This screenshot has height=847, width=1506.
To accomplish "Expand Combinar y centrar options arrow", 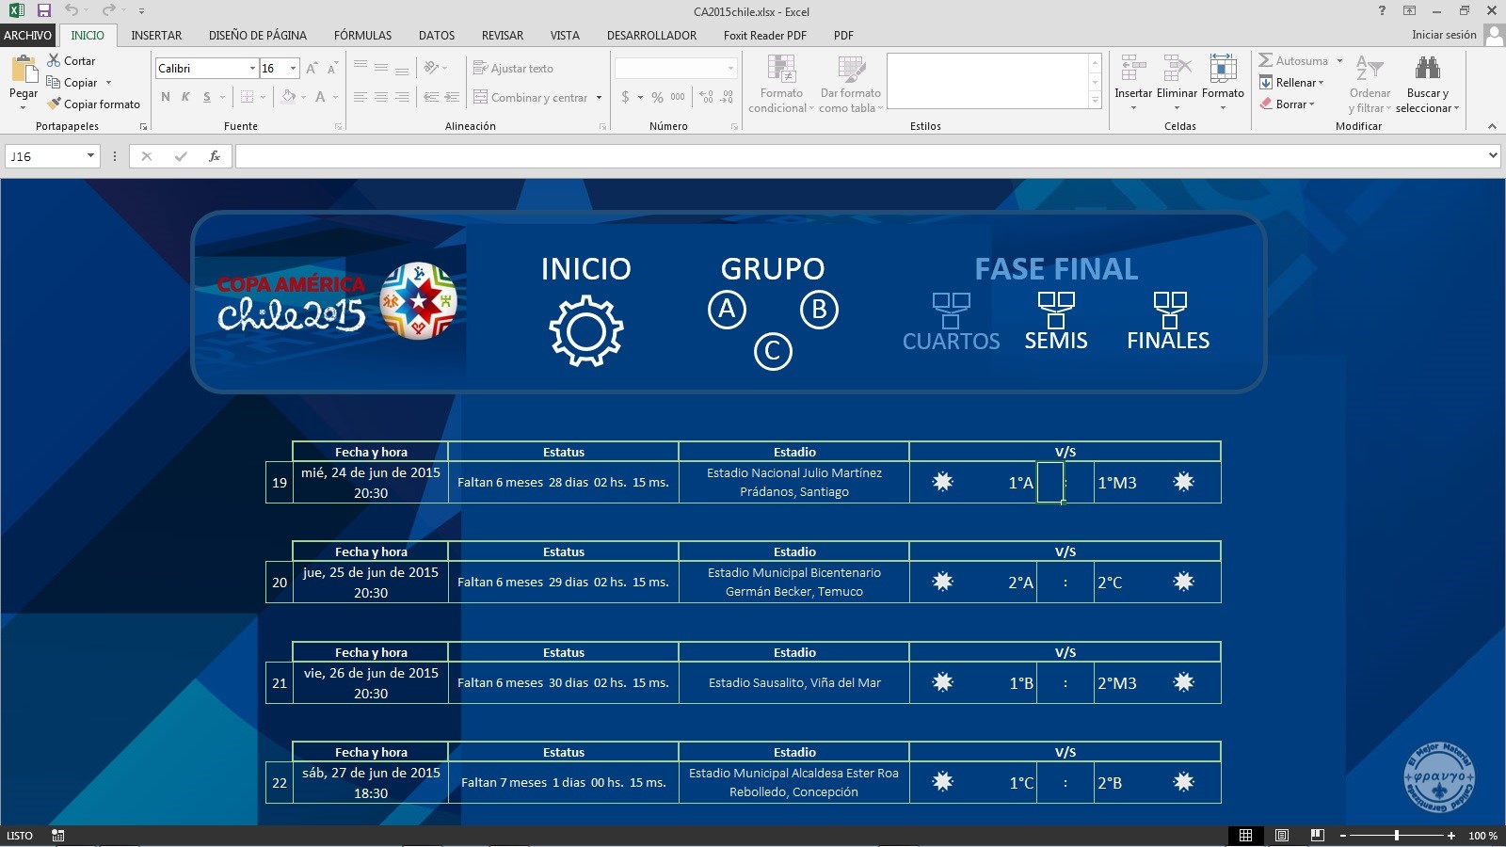I will tap(599, 97).
